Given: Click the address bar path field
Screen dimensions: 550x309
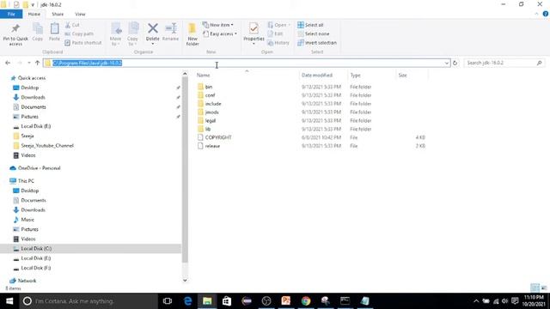Looking at the screenshot, I should pos(247,63).
